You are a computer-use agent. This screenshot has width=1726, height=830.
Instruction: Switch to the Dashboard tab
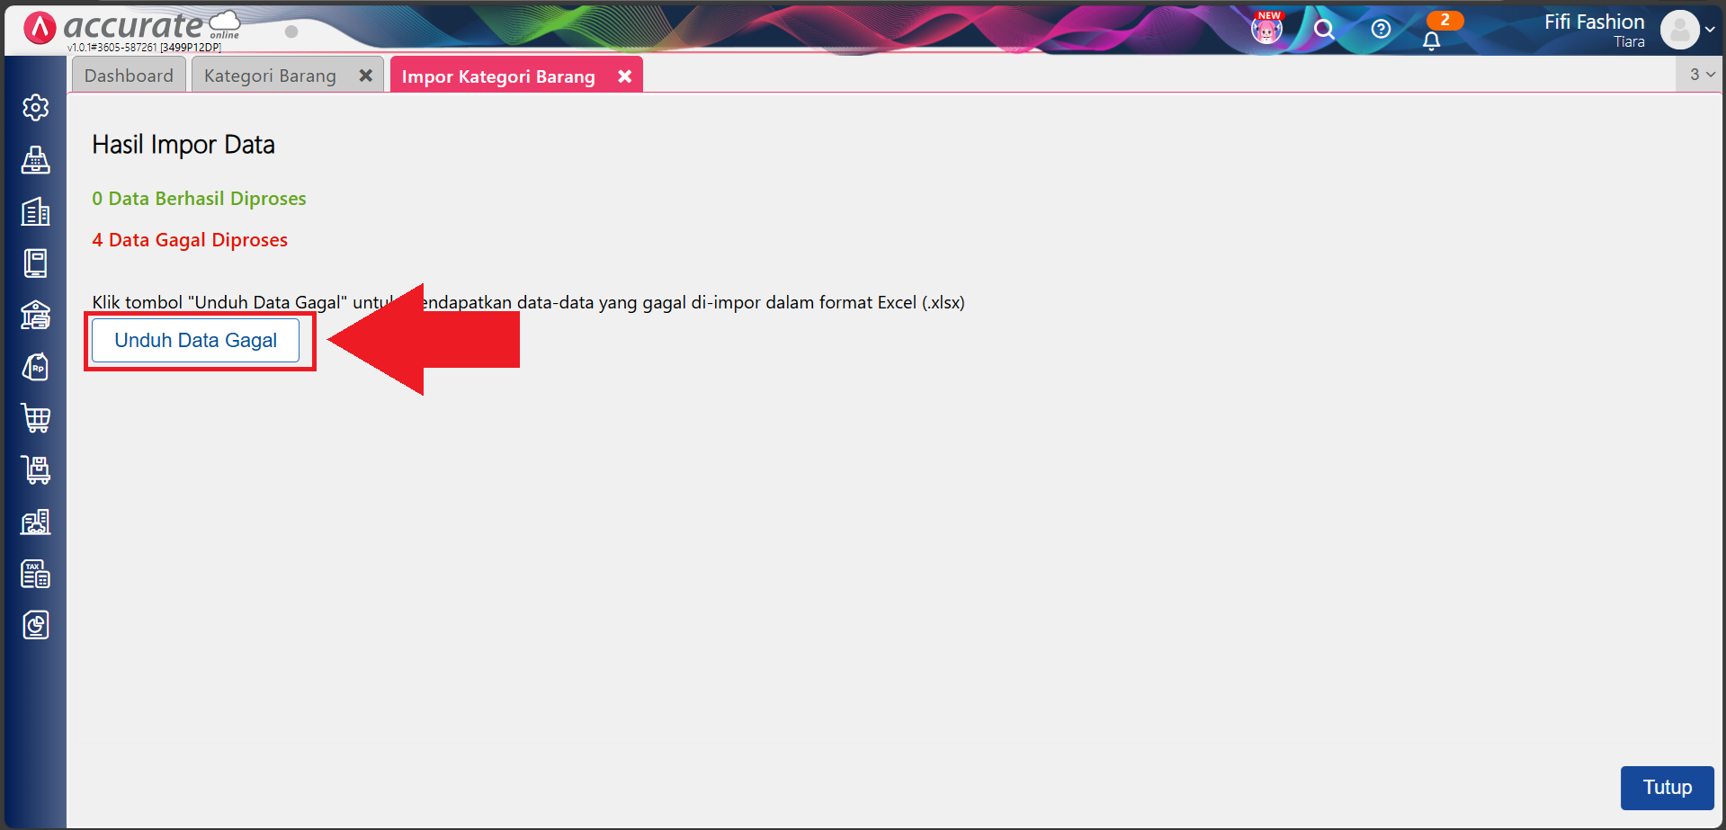pos(129,75)
